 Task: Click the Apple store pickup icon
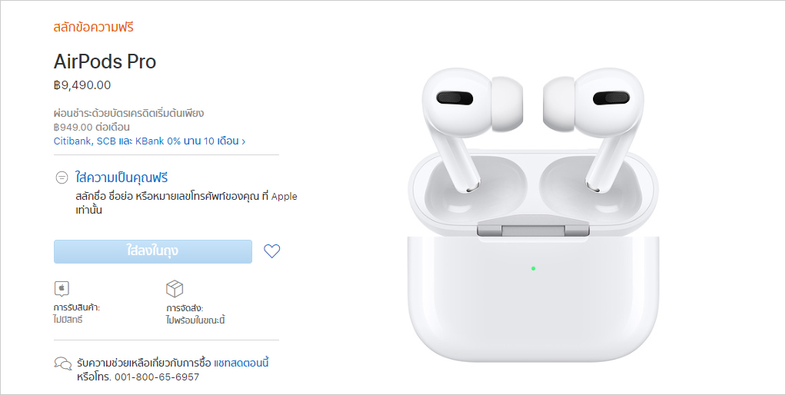point(62,288)
